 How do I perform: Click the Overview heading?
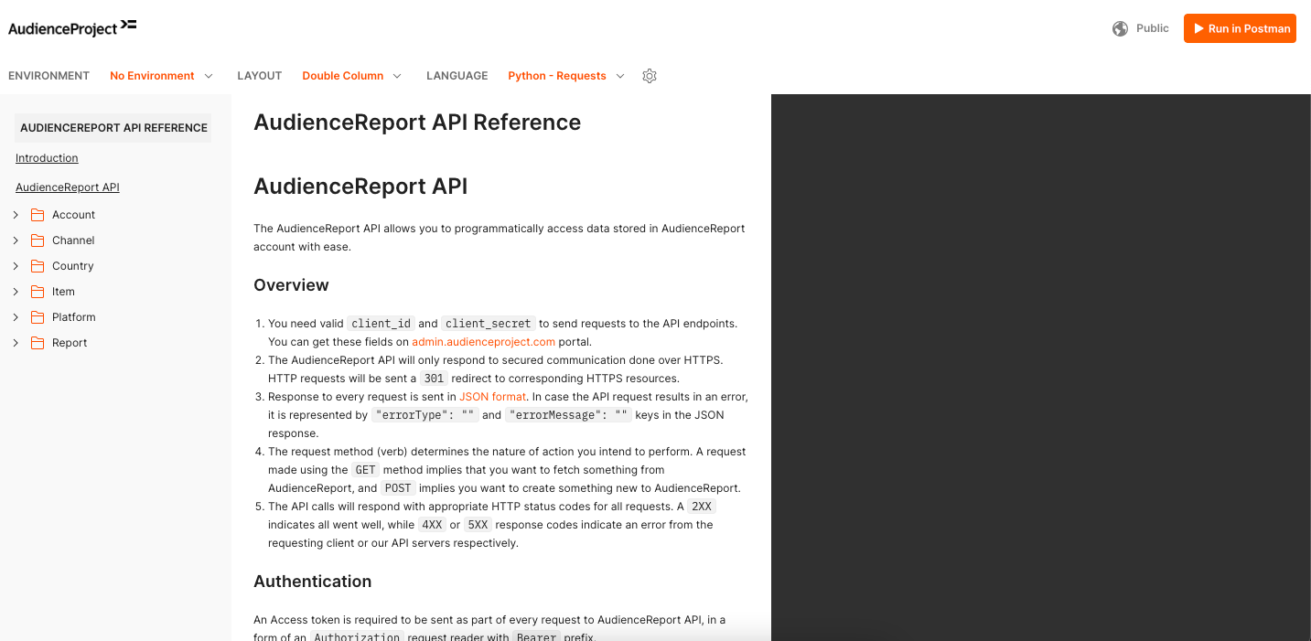pos(291,285)
